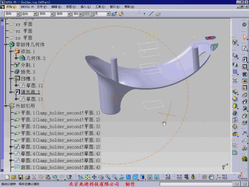Collapse the 凹槽.5 tree node
Viewport: 249px width, 187px height.
(x=11, y=79)
